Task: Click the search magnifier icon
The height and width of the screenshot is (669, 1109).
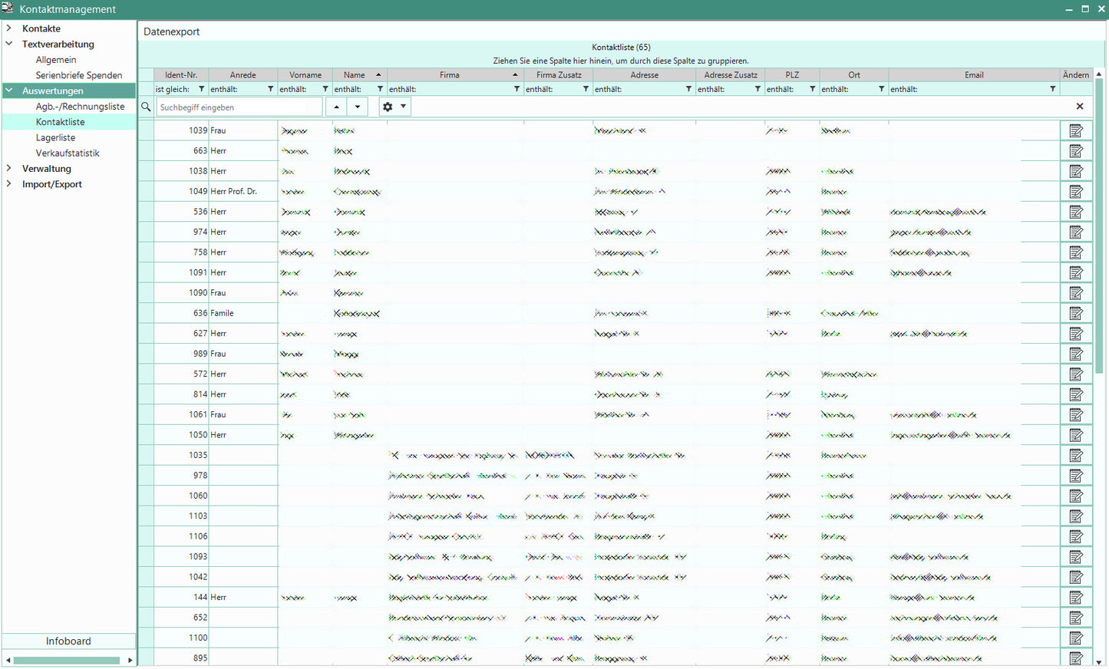Action: pyautogui.click(x=146, y=107)
